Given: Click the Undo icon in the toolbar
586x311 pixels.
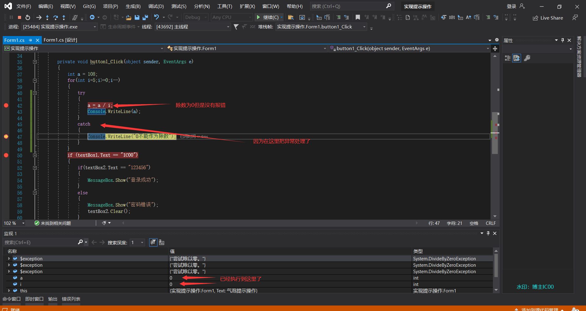Looking at the screenshot, I should 156,17.
